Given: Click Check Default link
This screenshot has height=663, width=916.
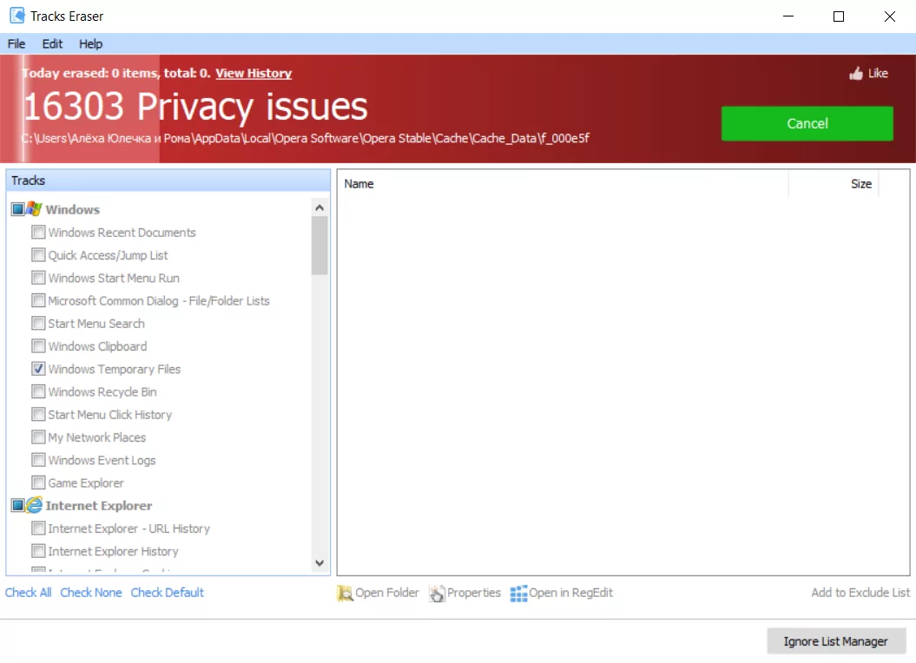Looking at the screenshot, I should (167, 593).
